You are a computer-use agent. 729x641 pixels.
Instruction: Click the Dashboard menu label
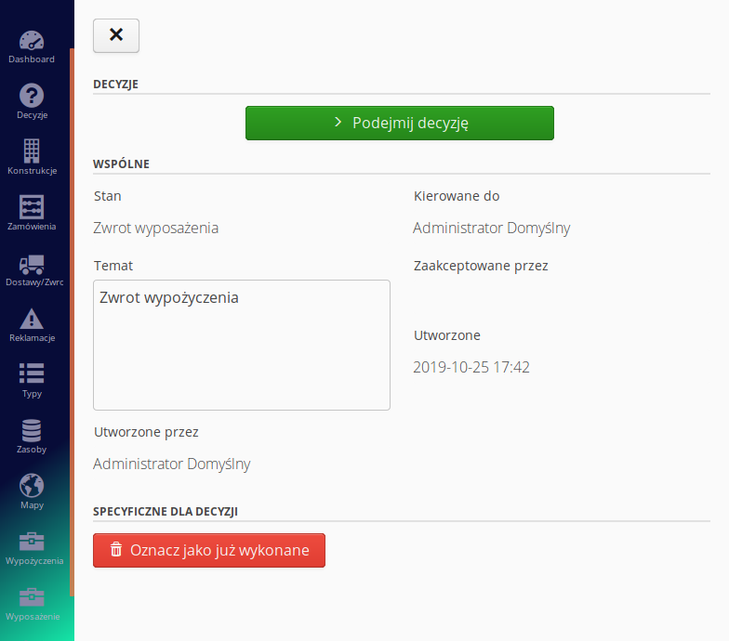pos(32,59)
